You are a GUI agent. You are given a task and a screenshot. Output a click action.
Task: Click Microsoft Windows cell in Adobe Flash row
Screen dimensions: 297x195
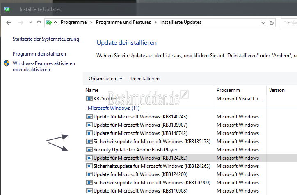[238, 150]
